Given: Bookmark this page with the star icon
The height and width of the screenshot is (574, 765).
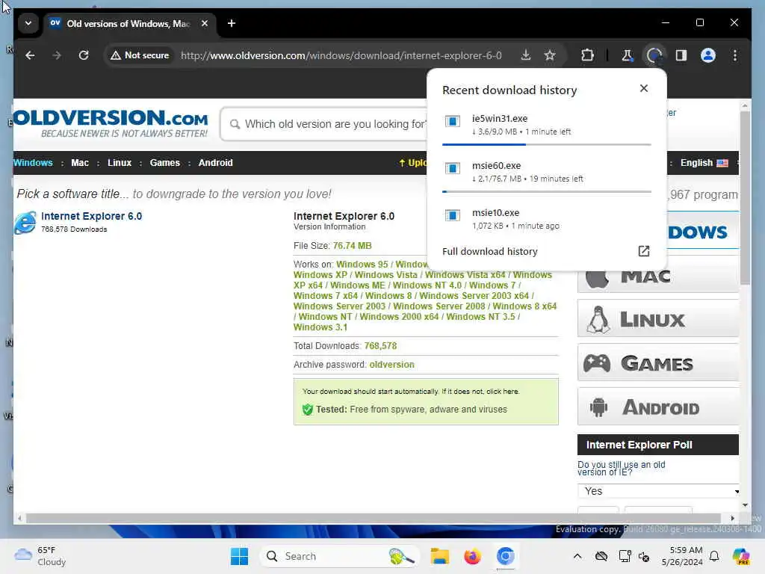Looking at the screenshot, I should 550,55.
